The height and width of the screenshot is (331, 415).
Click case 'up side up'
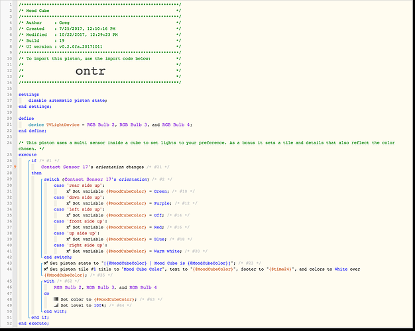(77, 233)
